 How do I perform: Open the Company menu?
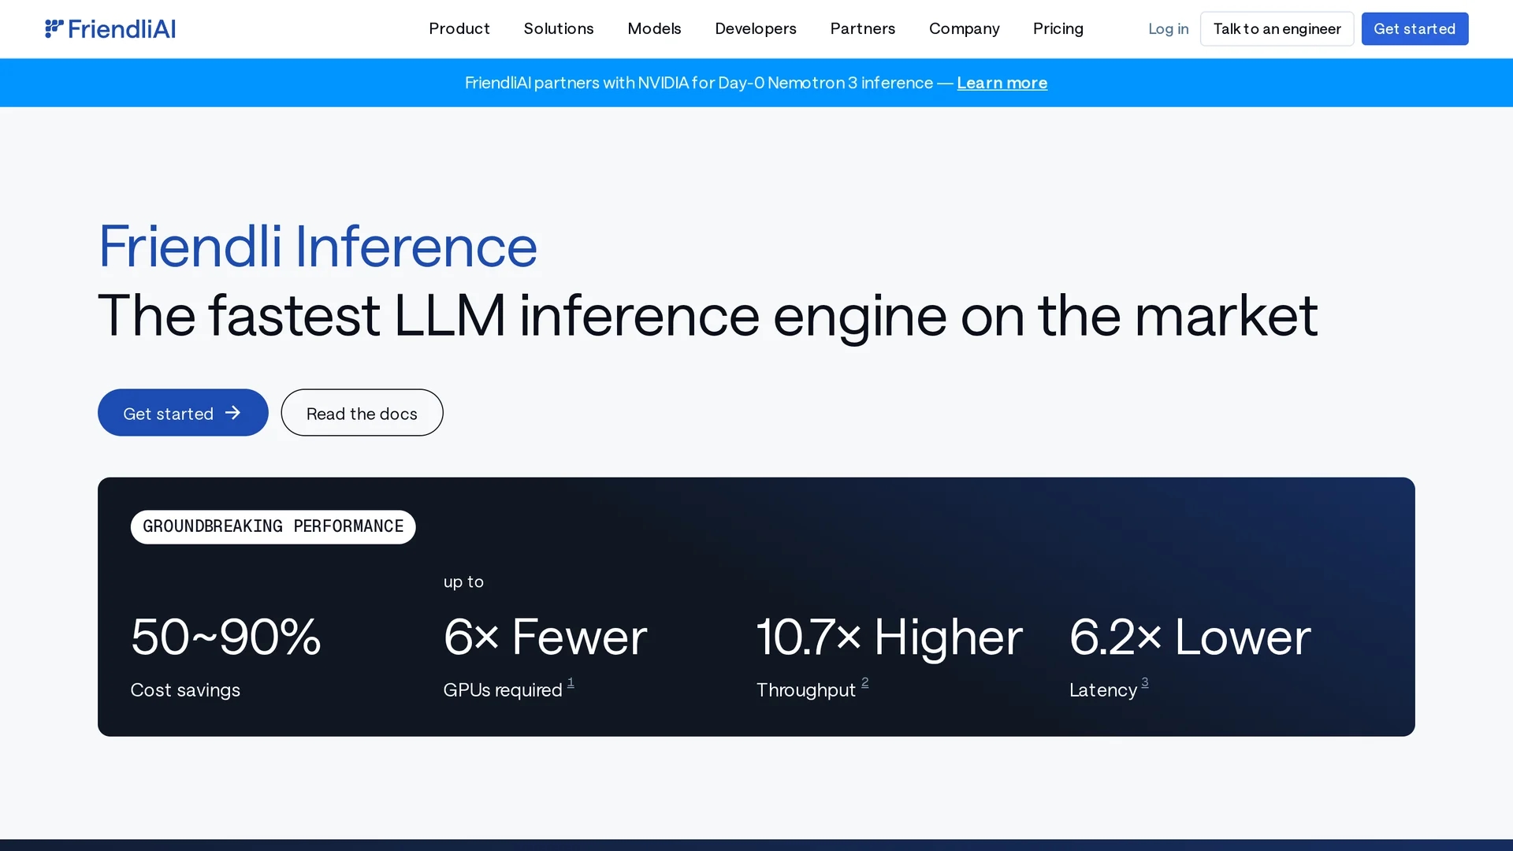coord(965,29)
